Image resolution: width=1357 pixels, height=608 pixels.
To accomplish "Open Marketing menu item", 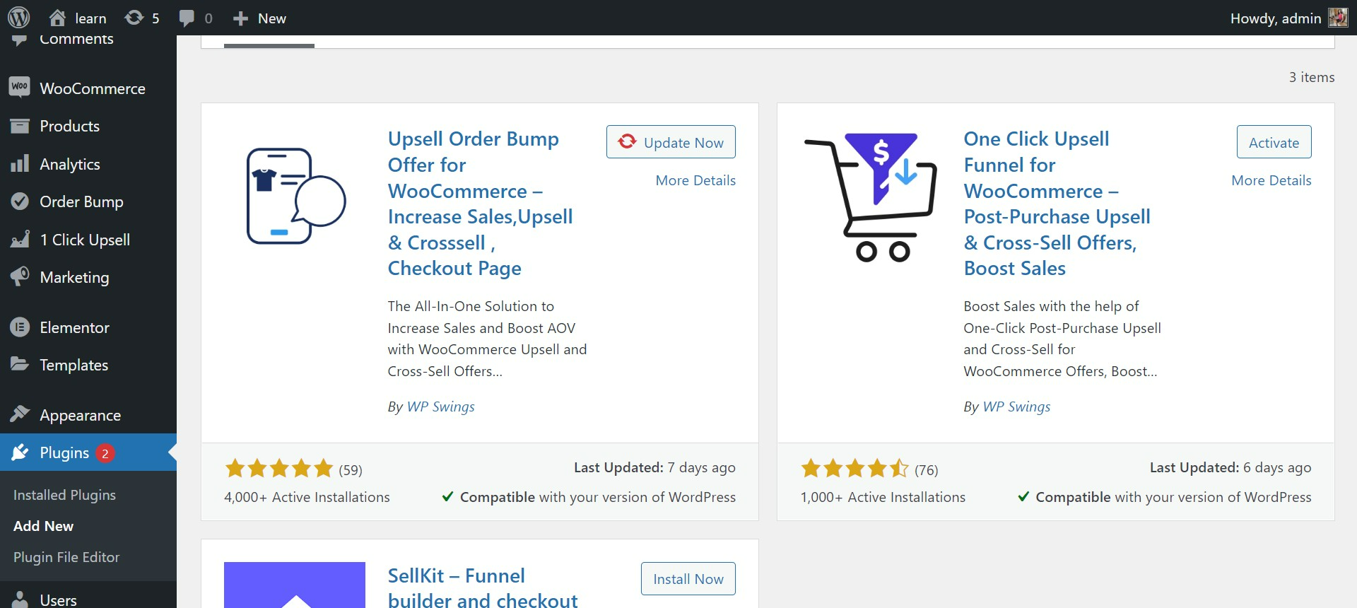I will pos(74,277).
